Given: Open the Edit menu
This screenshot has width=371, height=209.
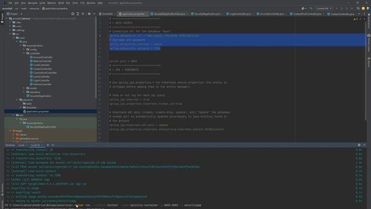Looking at the screenshot, I should [x=16, y=3].
